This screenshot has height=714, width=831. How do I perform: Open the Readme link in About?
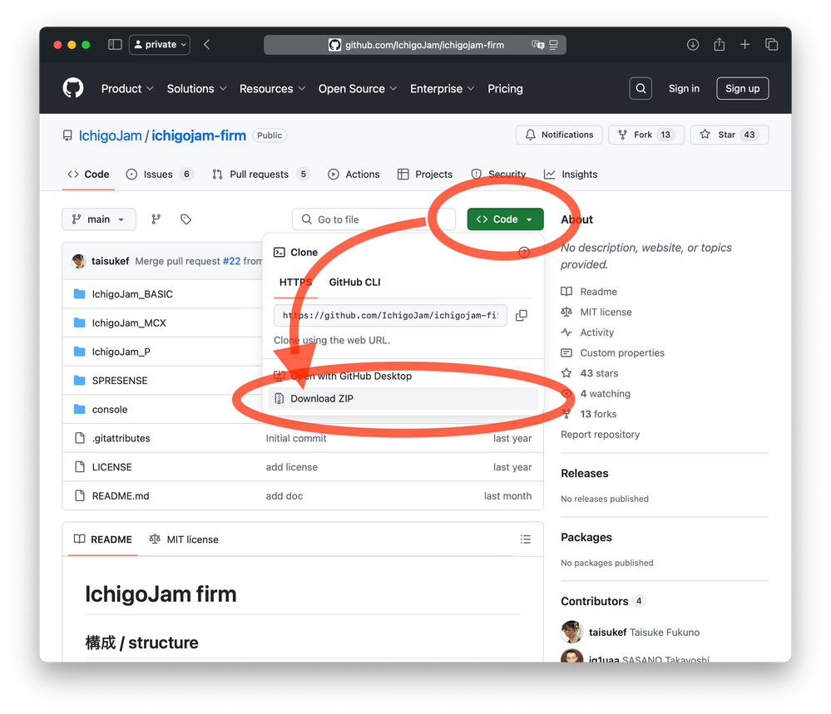pos(589,291)
